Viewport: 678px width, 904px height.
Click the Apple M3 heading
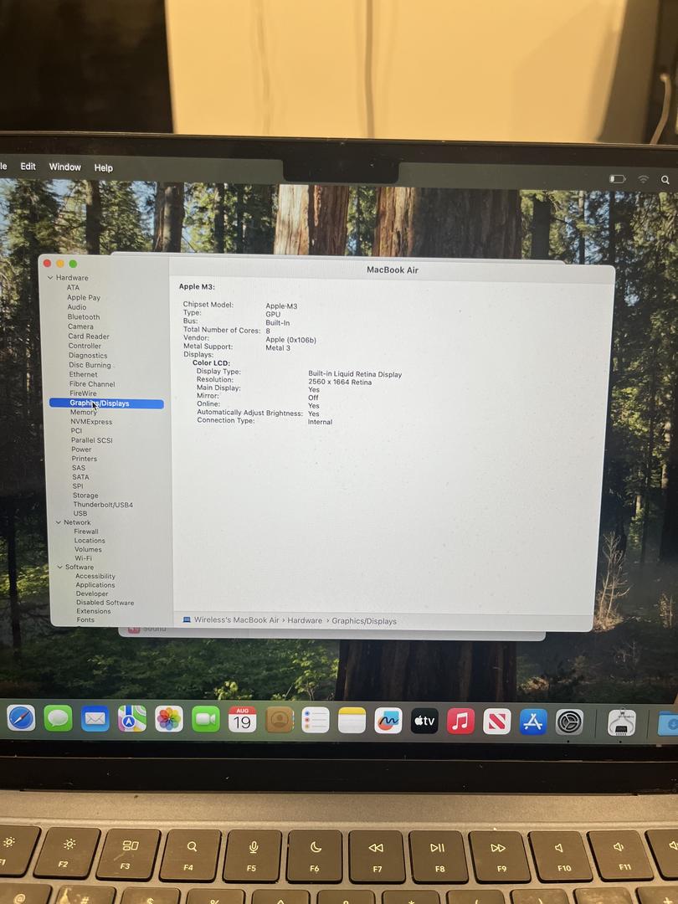point(197,286)
